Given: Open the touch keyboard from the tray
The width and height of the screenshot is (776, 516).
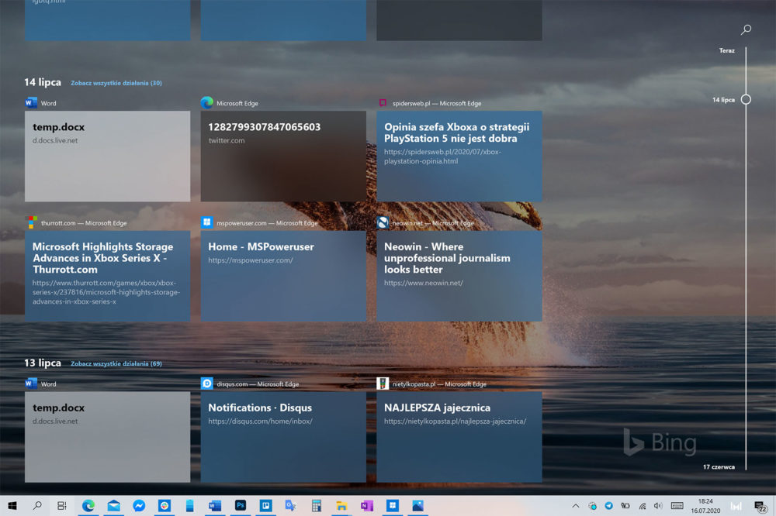Looking at the screenshot, I should 677,506.
